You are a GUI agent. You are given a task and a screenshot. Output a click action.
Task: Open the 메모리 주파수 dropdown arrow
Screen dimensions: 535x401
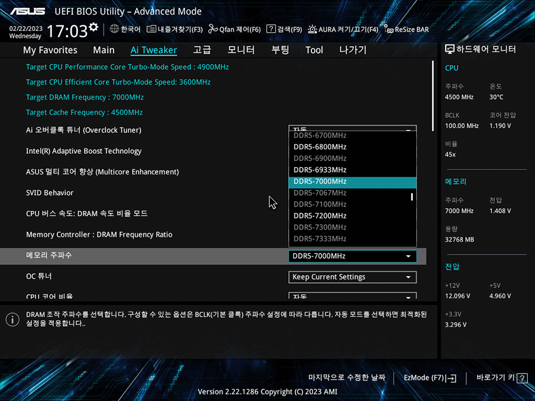point(408,256)
